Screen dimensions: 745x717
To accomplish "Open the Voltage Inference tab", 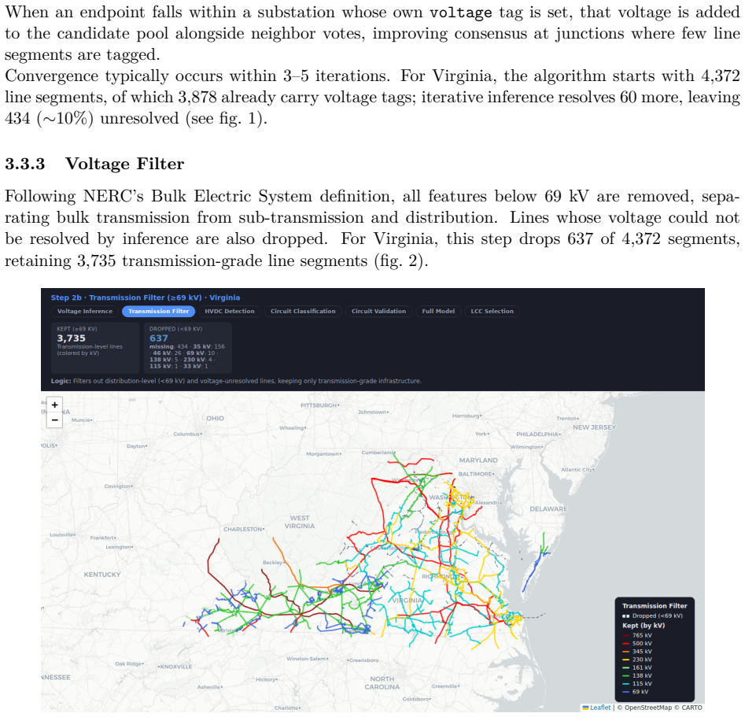I will pyautogui.click(x=85, y=312).
